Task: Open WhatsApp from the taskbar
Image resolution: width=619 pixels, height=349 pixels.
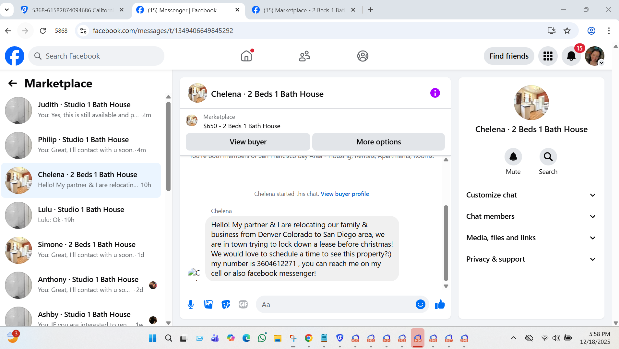Action: click(262, 338)
